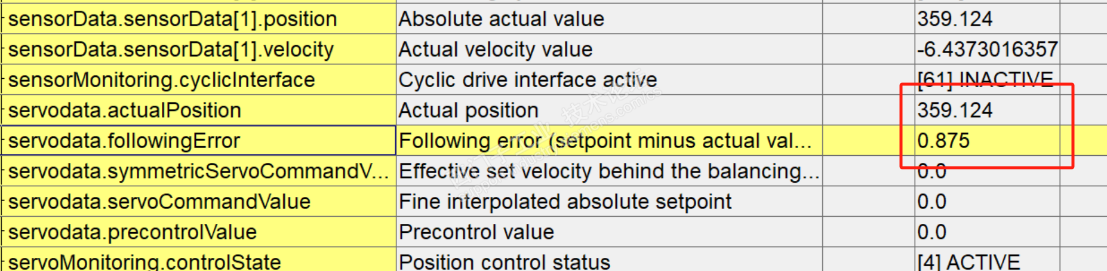This screenshot has height=271, width=1107.
Task: Click the 'Precontrol value' description cell
Action: click(476, 232)
